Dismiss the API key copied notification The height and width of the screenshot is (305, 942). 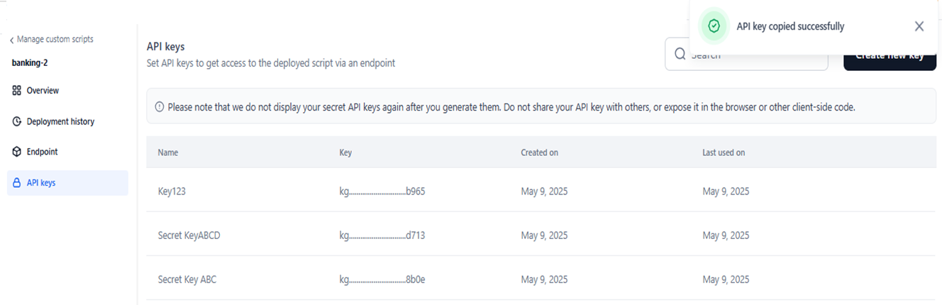[919, 26]
